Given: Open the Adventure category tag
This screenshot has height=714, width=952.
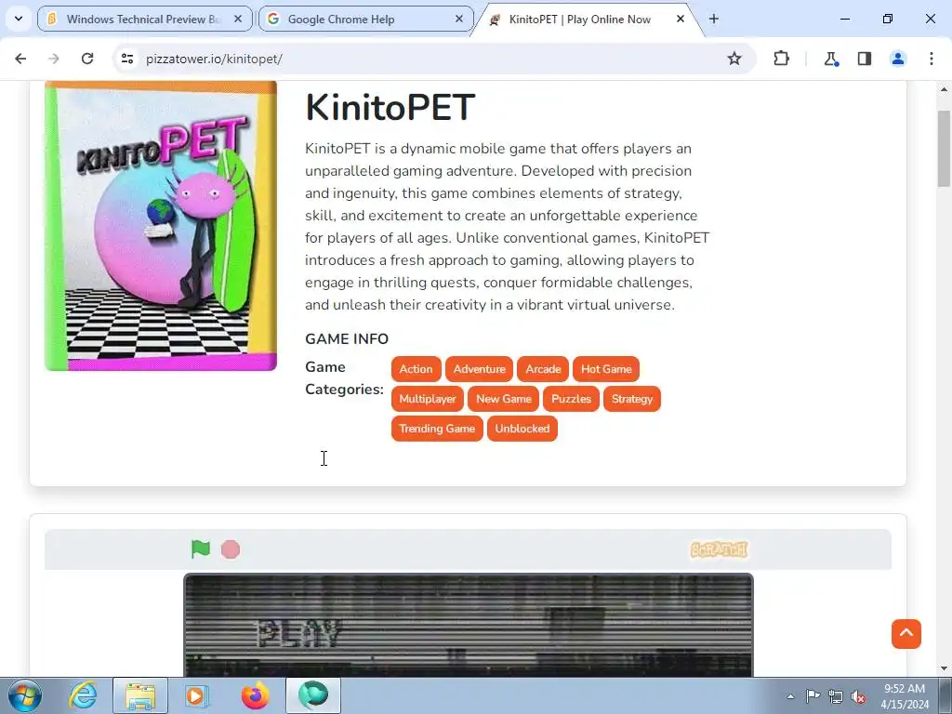Looking at the screenshot, I should [x=479, y=369].
